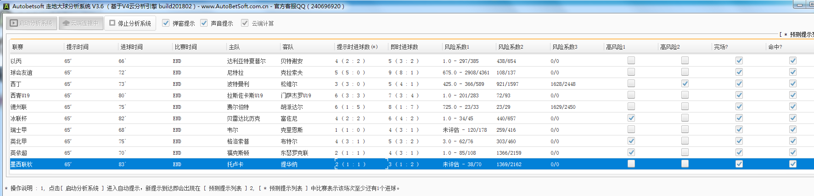The height and width of the screenshot is (196, 814).
Task: Click 托卢卡 in the highlighted 墨西联秋 row
Action: (235, 164)
